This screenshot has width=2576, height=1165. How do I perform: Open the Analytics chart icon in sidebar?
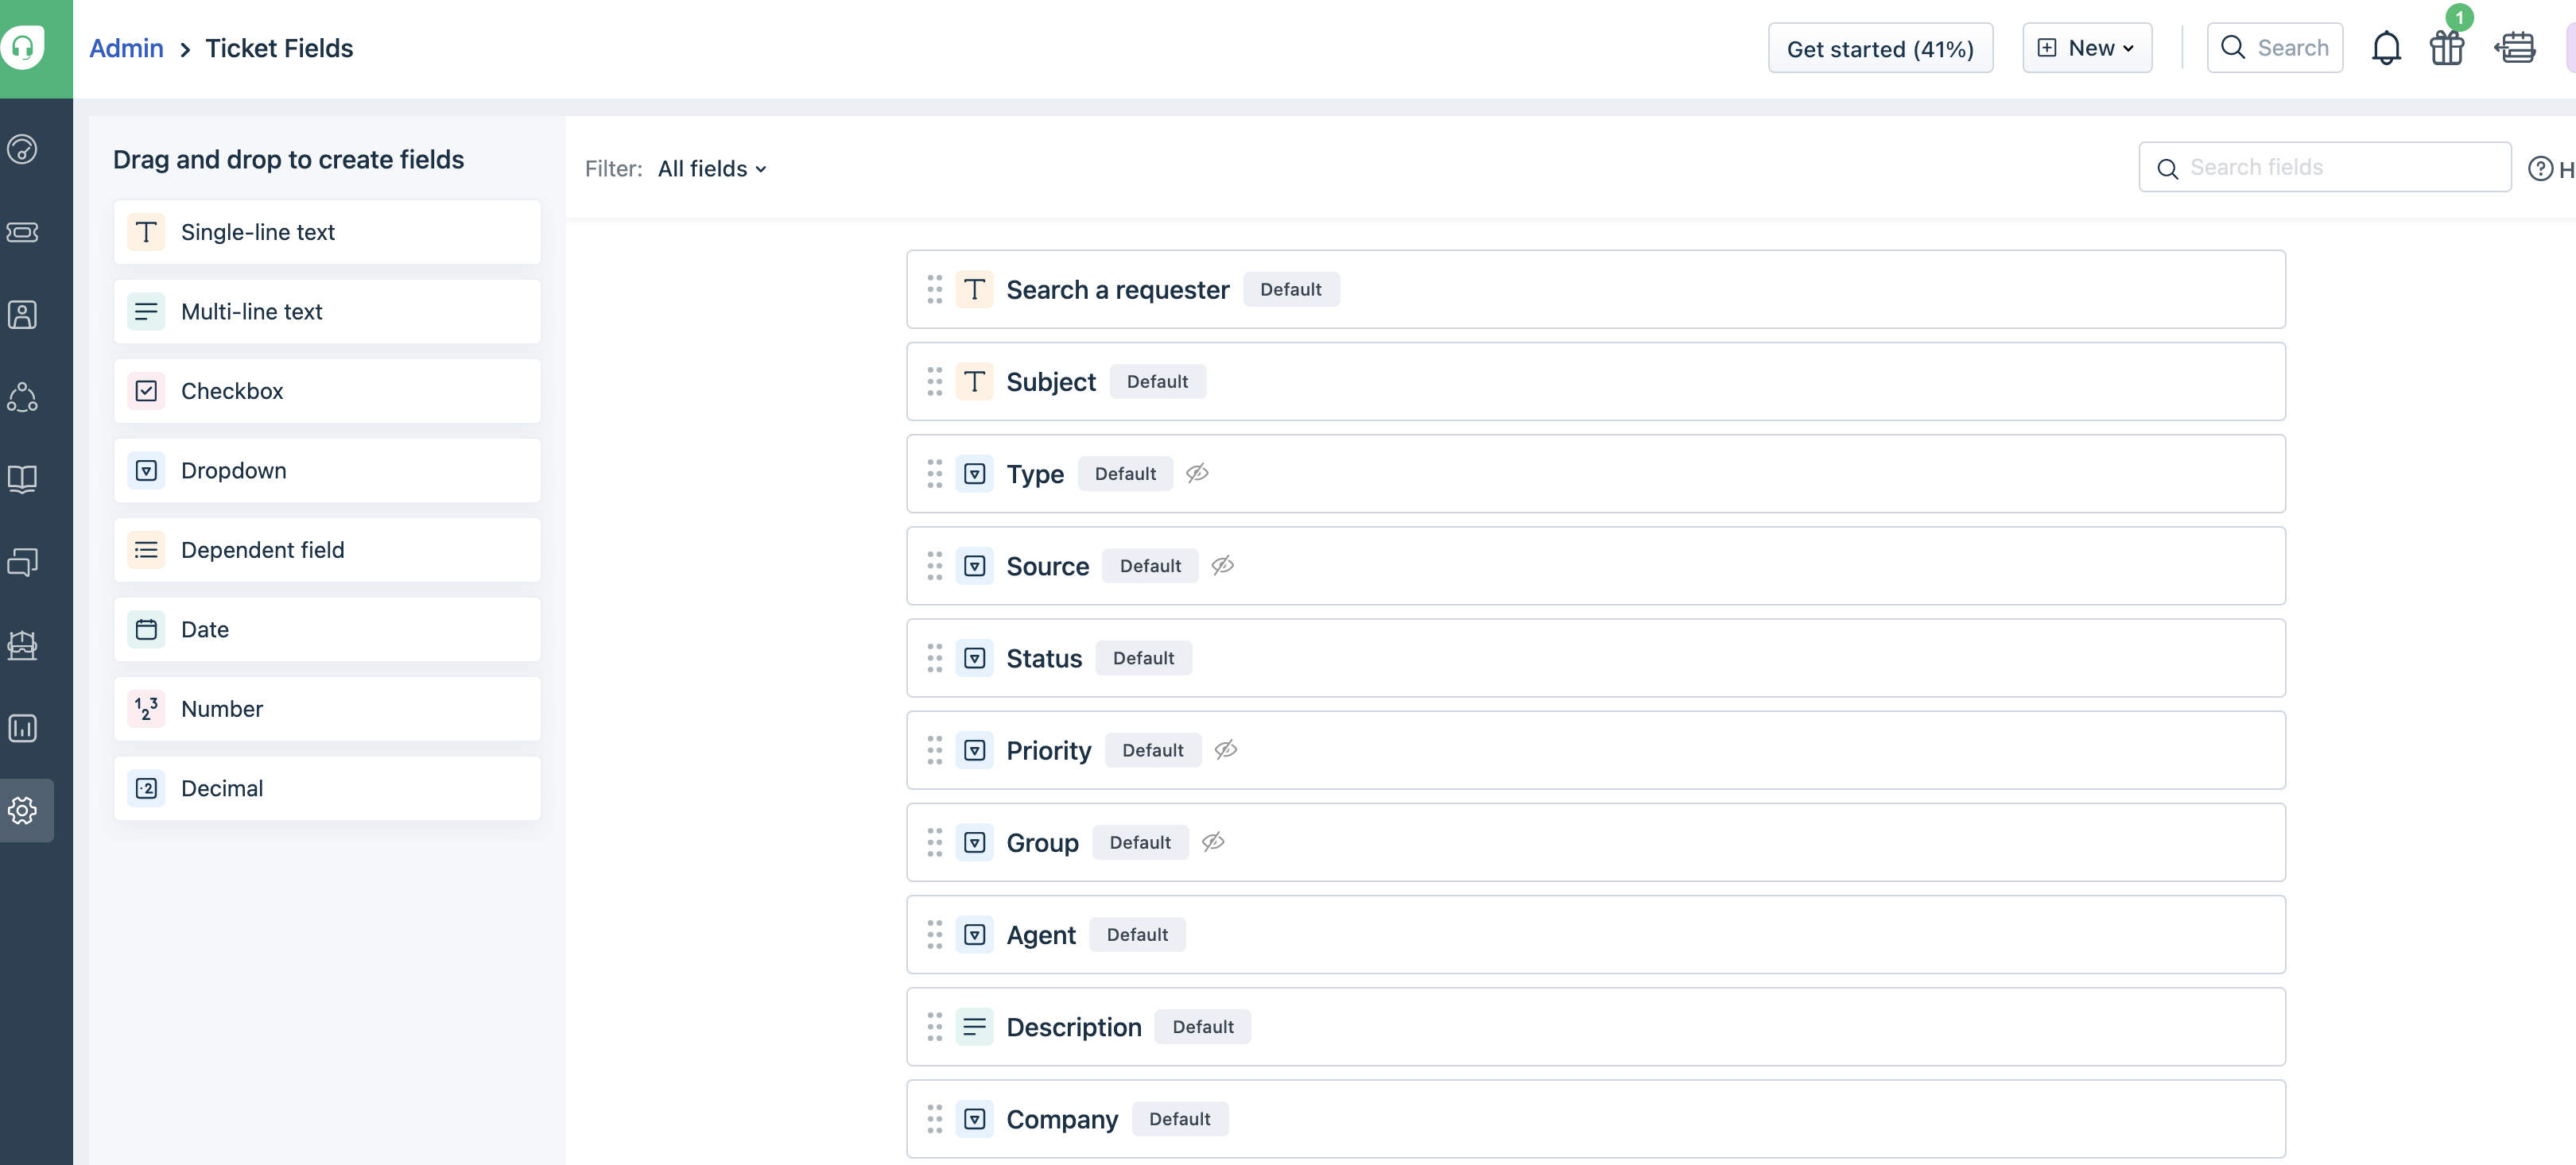tap(22, 727)
